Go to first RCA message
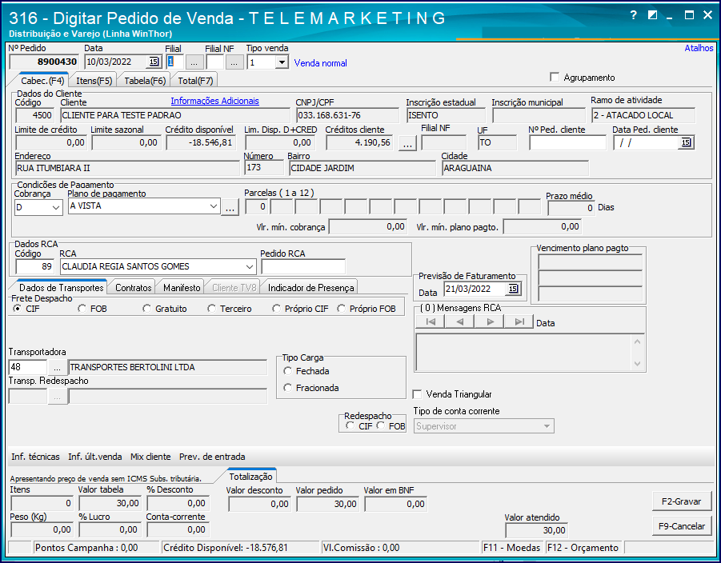Image resolution: width=721 pixels, height=563 pixels. point(431,321)
